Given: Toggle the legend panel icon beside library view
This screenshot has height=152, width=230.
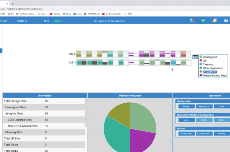Looking at the screenshot, I should pyautogui.click(x=195, y=57).
